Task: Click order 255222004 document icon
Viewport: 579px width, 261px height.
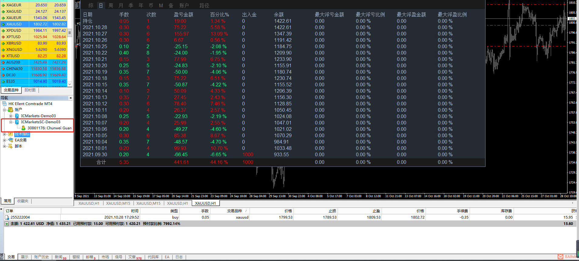Action: pyautogui.click(x=7, y=217)
